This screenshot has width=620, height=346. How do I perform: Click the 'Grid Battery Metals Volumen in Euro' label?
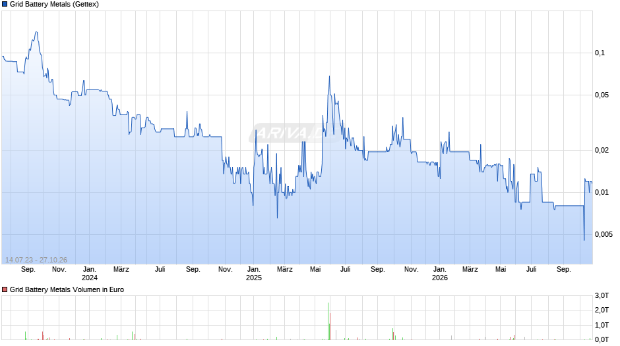coord(67,289)
